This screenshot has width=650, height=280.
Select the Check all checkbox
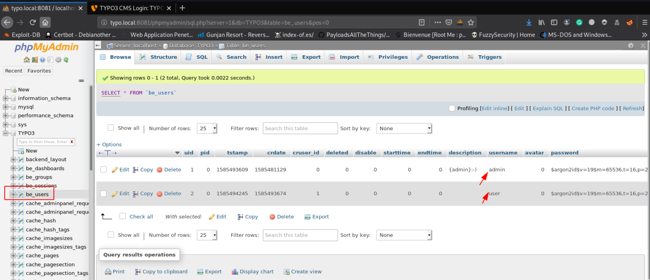tap(122, 216)
